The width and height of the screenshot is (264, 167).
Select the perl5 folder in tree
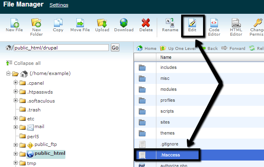tap(33, 137)
